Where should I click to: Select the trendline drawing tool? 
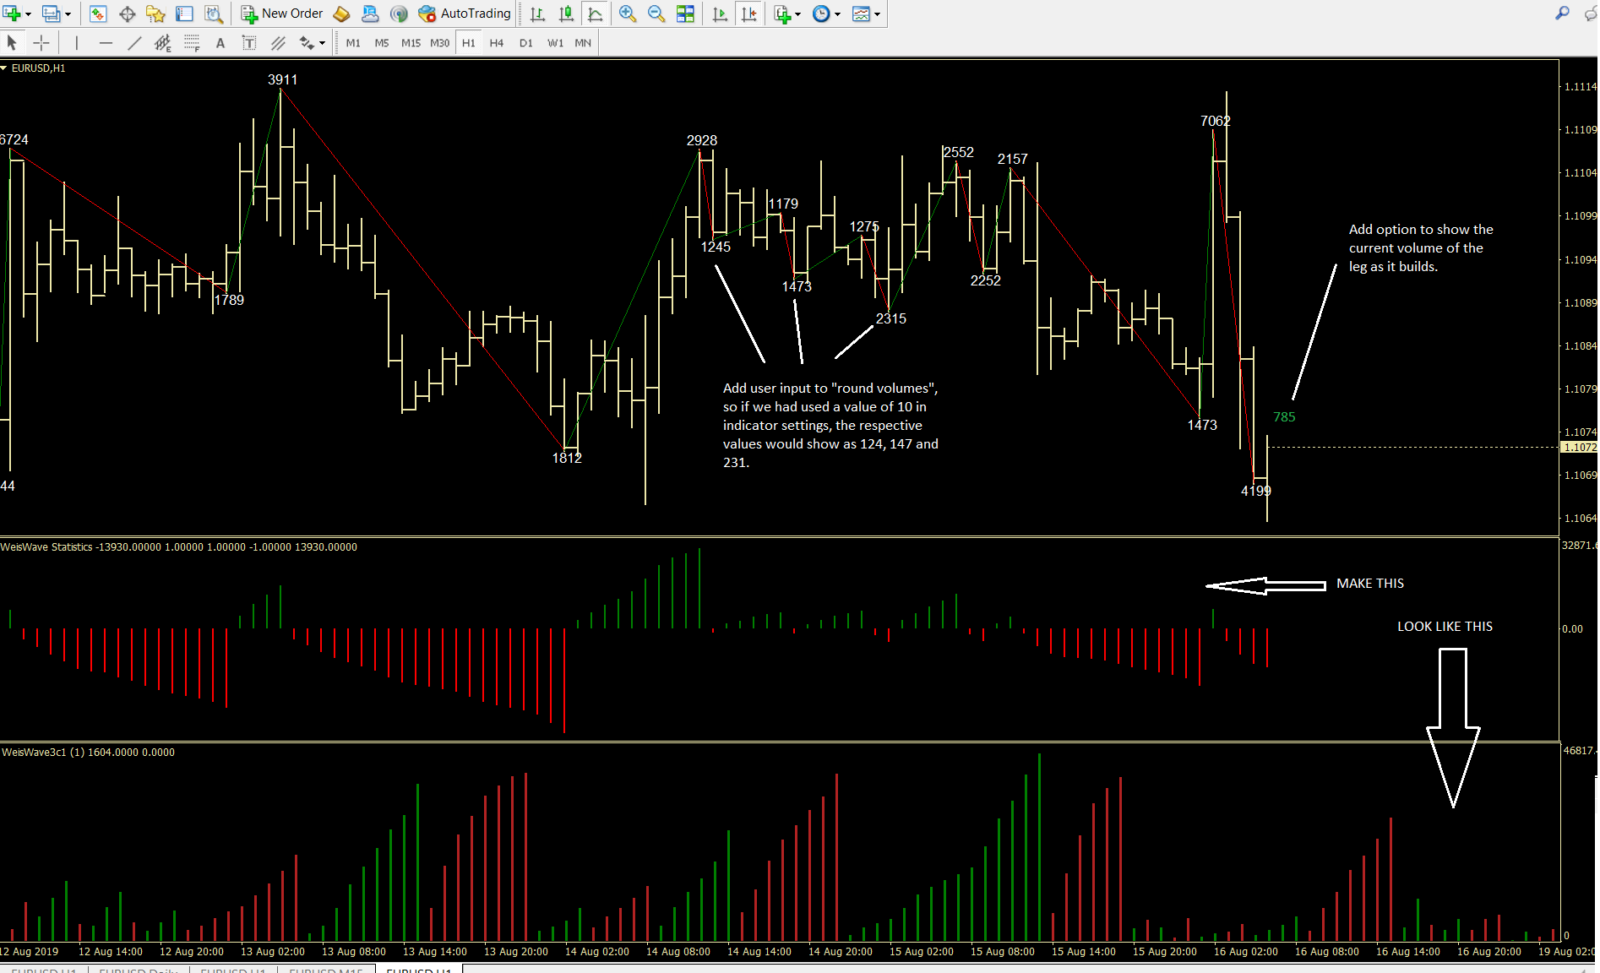pos(134,42)
